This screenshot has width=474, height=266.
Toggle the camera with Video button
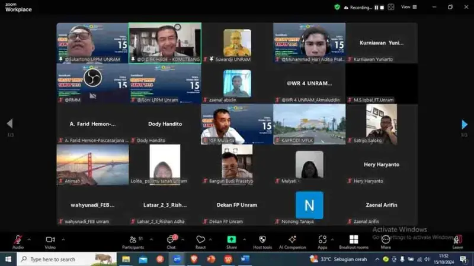[50, 241]
